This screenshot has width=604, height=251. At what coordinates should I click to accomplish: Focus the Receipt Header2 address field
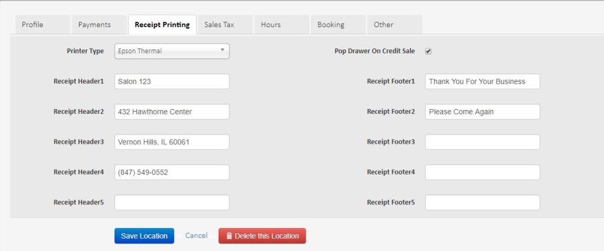click(x=172, y=112)
